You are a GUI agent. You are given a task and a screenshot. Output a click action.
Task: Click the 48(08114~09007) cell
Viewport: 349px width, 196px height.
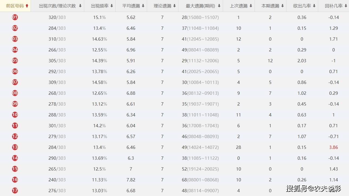pyautogui.click(x=200, y=191)
